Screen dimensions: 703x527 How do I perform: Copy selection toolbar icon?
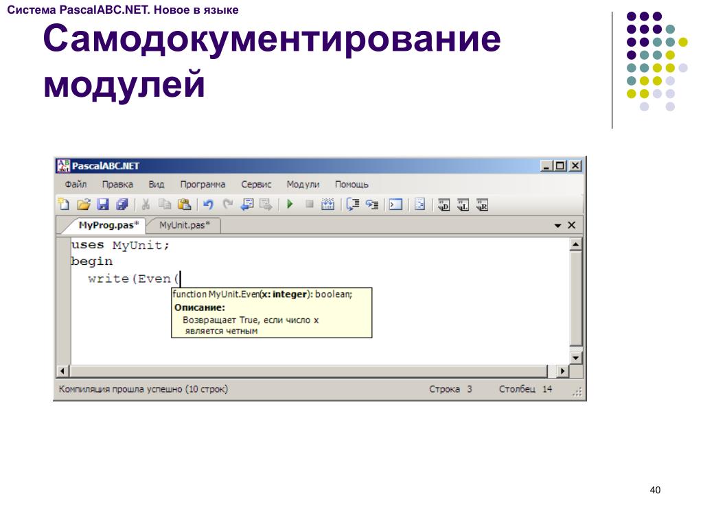click(x=165, y=204)
